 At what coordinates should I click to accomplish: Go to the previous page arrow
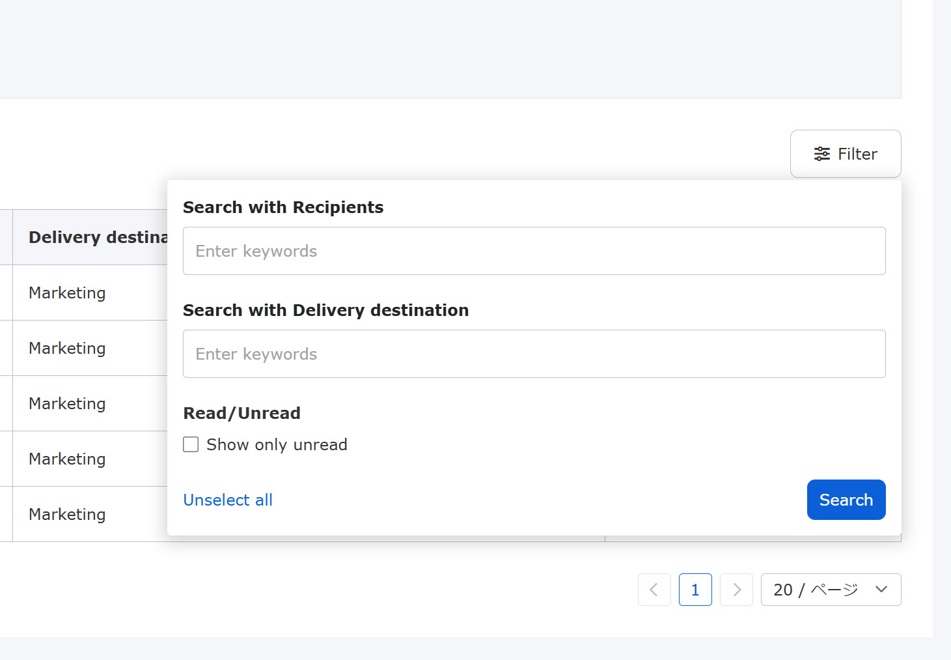pos(654,590)
